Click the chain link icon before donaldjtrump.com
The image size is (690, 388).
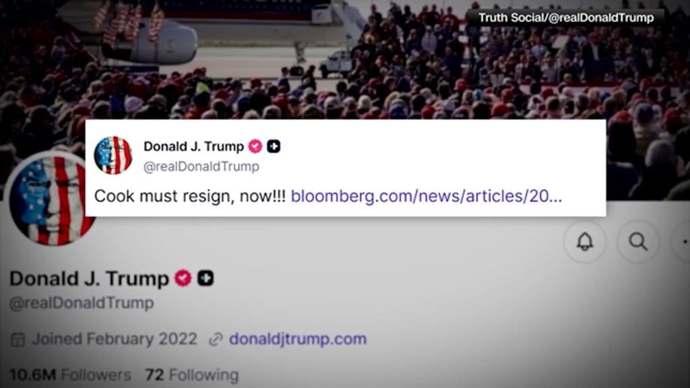(x=216, y=339)
